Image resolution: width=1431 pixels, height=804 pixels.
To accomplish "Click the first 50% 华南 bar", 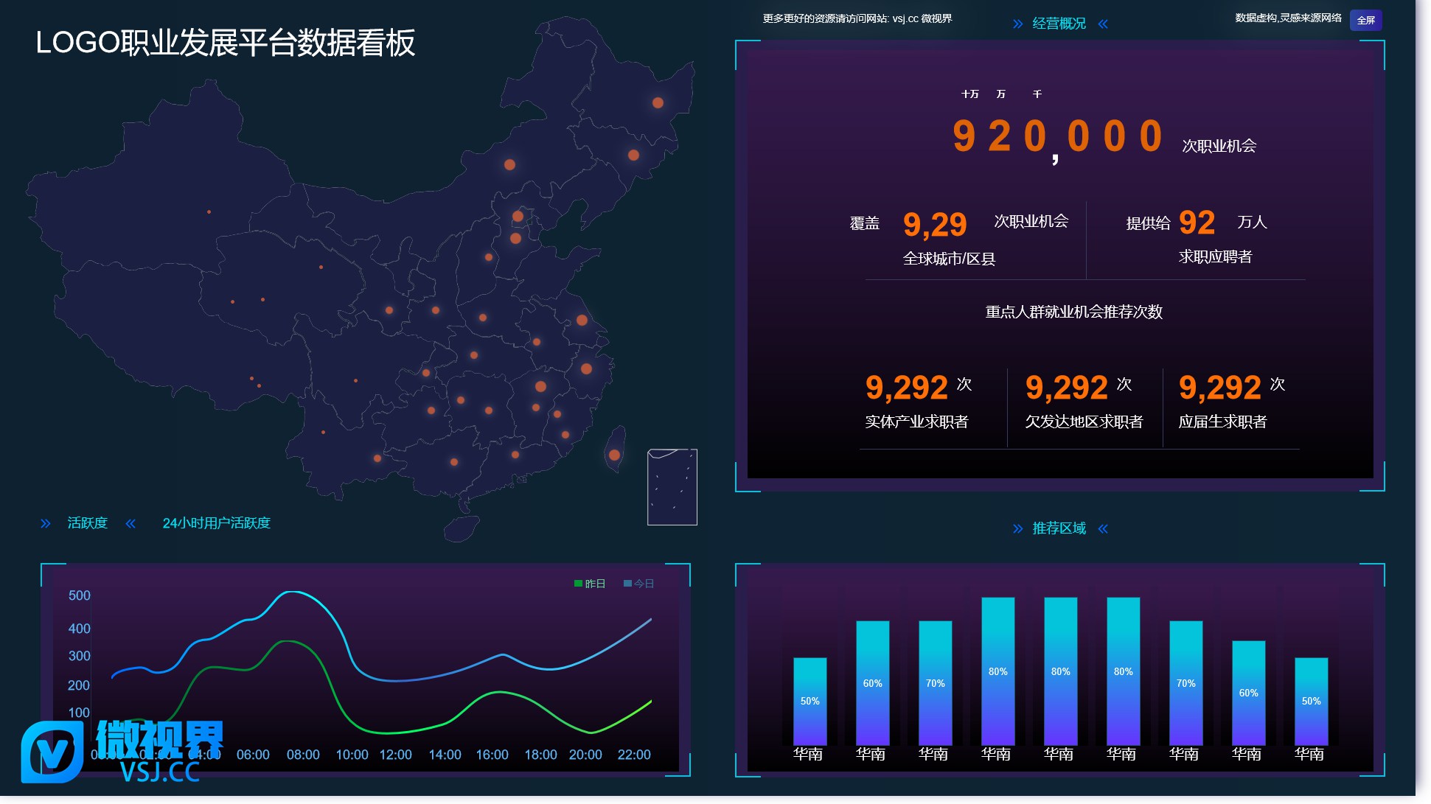I will 809,701.
